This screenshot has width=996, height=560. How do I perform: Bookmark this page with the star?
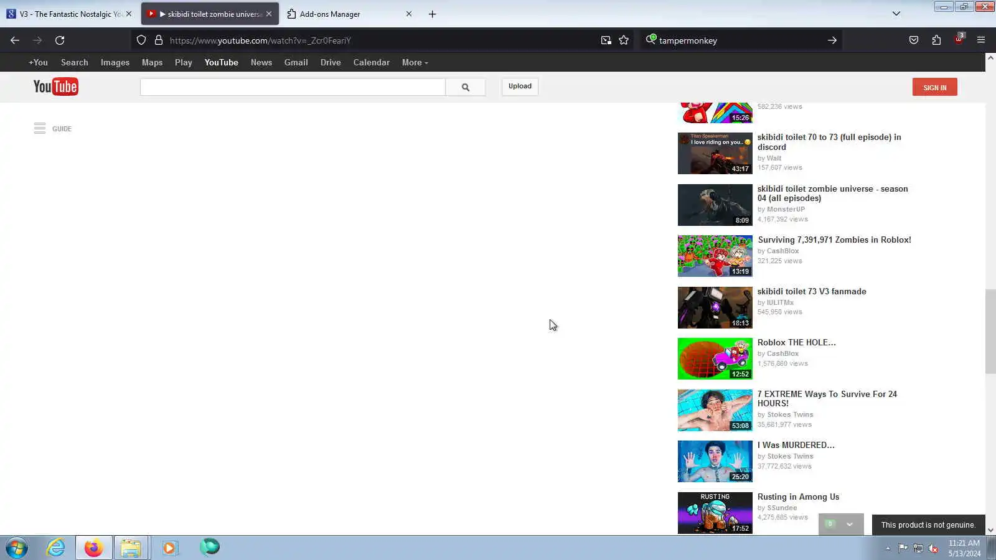pyautogui.click(x=624, y=40)
